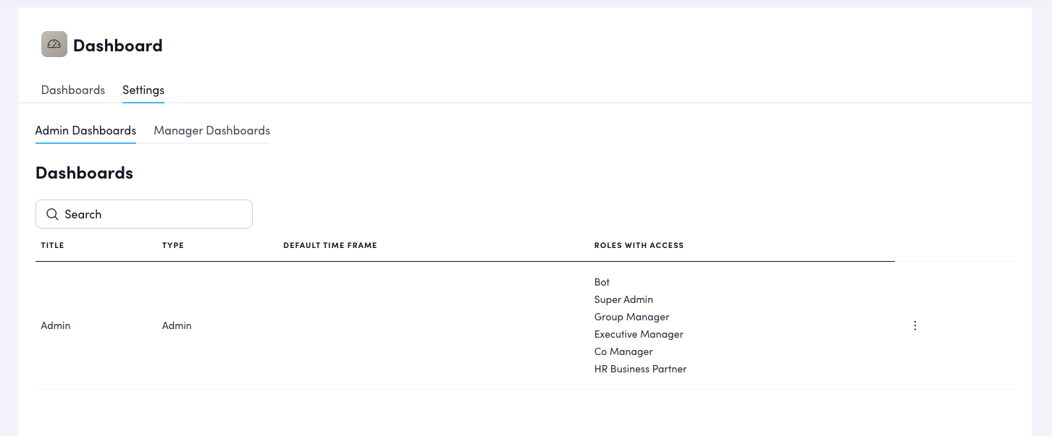Click the Bot role entry
The height and width of the screenshot is (436, 1052).
pyautogui.click(x=602, y=282)
